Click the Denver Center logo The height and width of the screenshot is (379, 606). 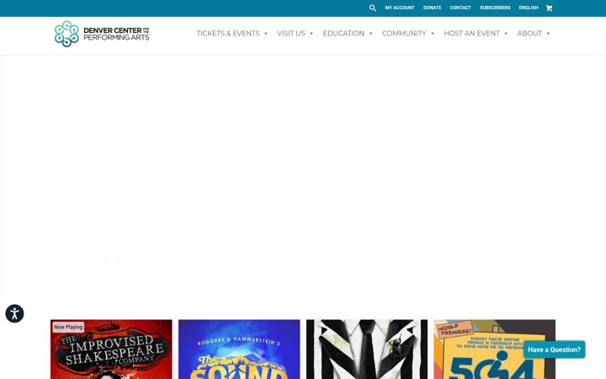(102, 34)
